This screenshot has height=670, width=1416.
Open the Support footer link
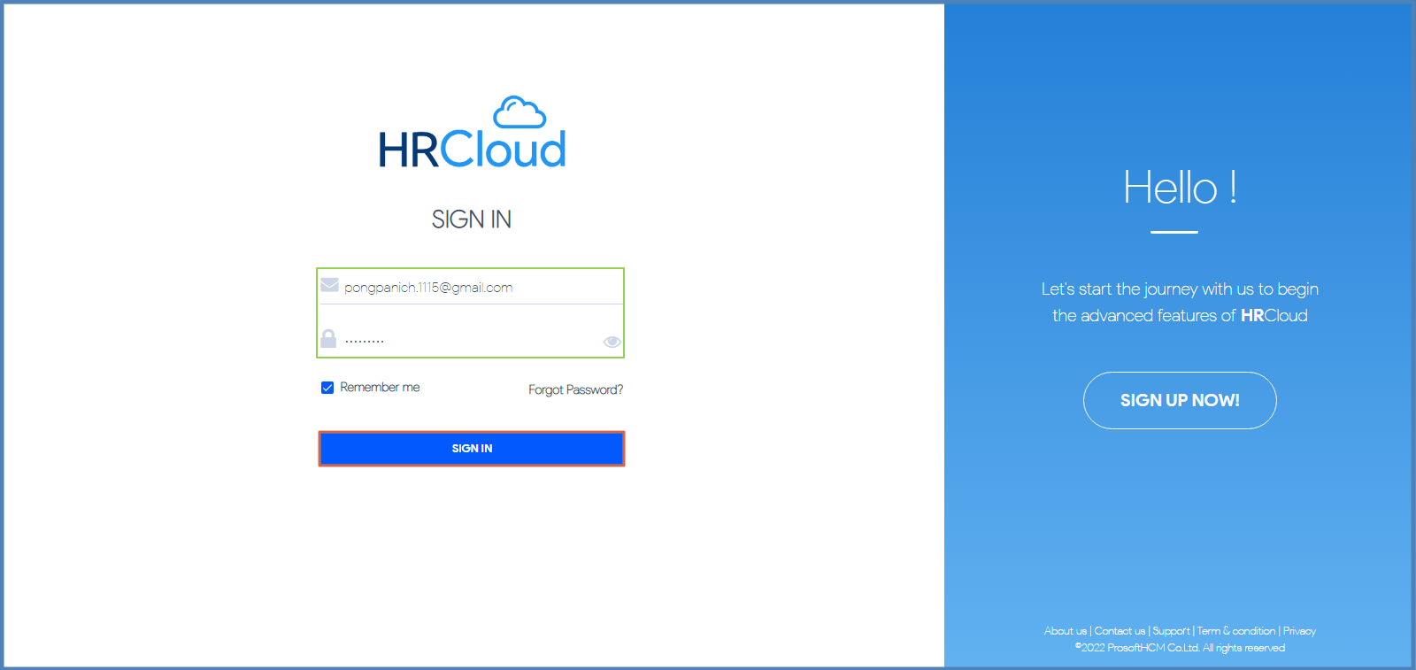click(x=1171, y=631)
